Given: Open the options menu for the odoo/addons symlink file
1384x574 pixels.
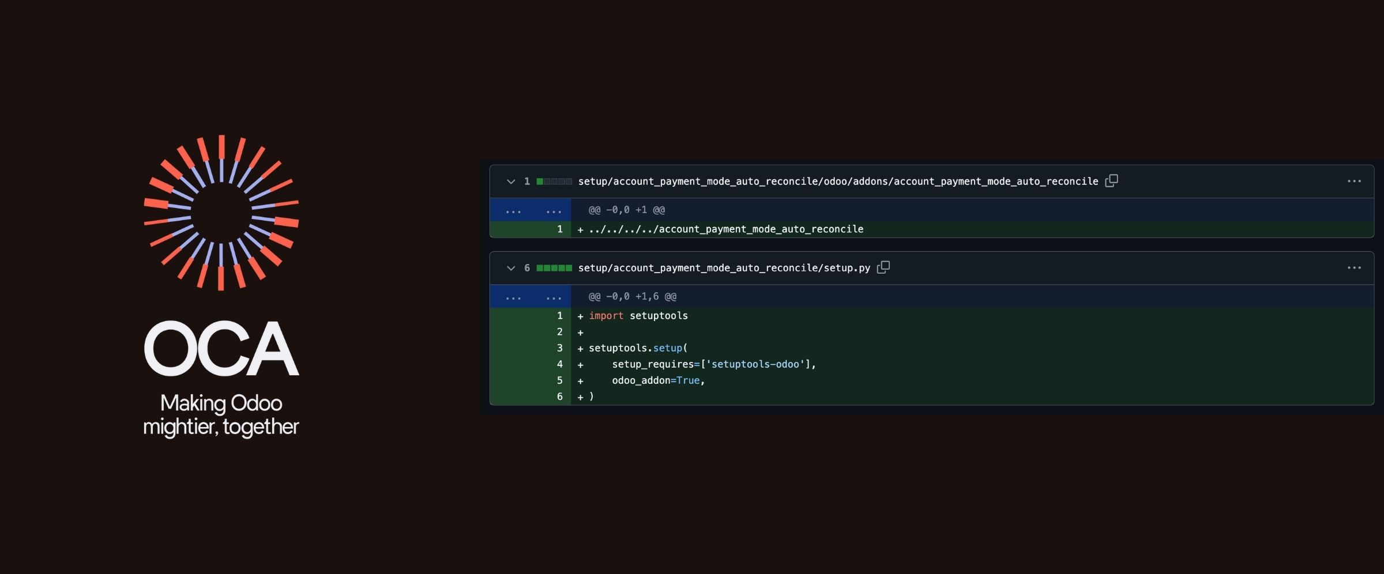Looking at the screenshot, I should (1354, 181).
